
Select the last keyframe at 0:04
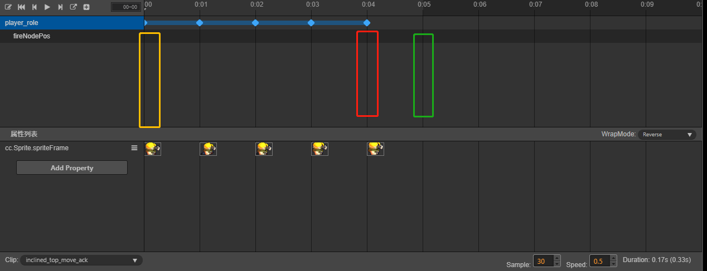[x=366, y=23]
